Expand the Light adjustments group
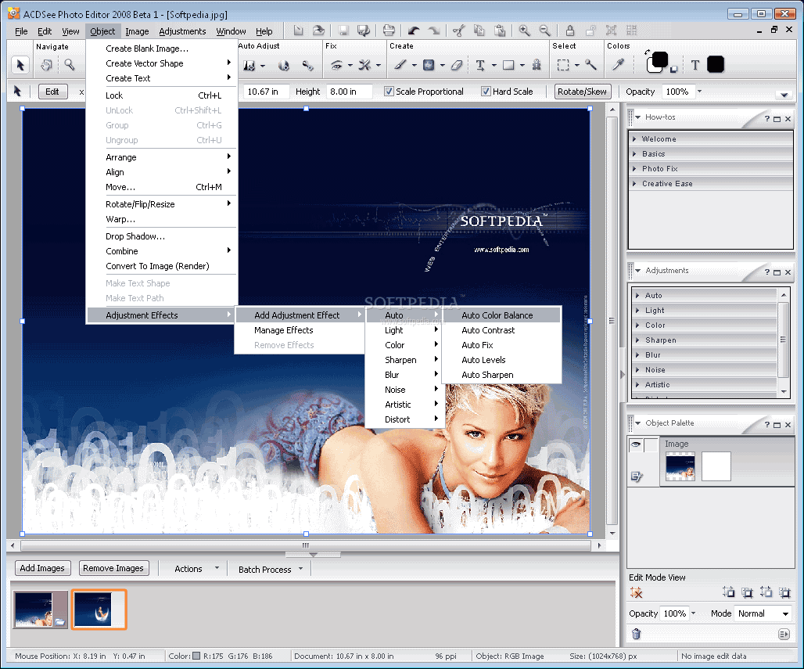 (637, 311)
